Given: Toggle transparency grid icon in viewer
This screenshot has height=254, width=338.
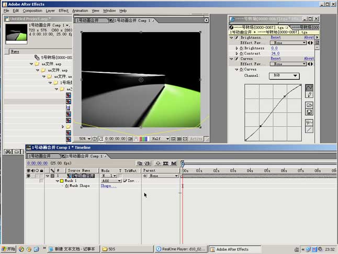Looking at the screenshot, I should (x=179, y=139).
